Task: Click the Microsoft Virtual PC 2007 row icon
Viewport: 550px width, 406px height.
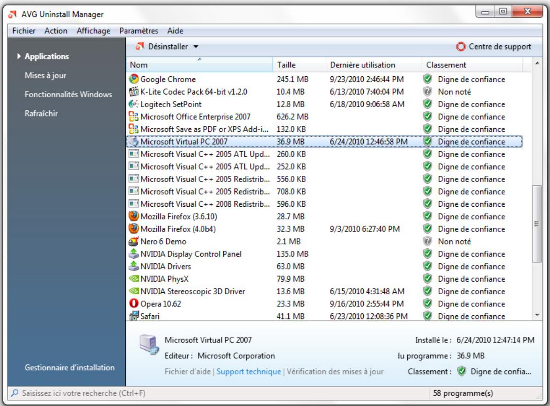Action: pos(134,142)
